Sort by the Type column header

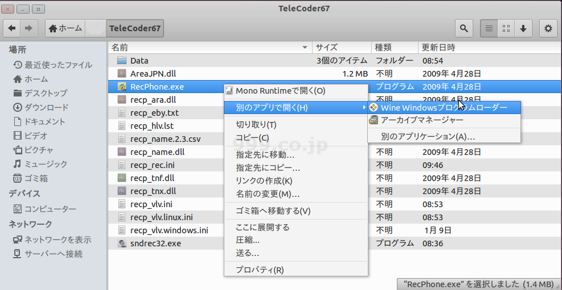pyautogui.click(x=395, y=48)
